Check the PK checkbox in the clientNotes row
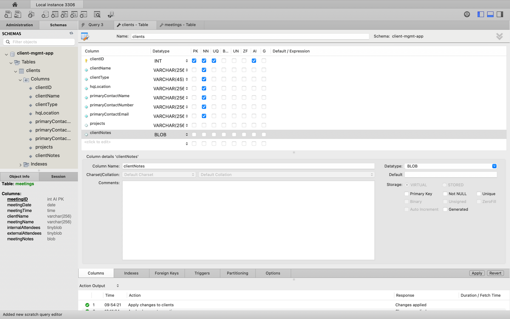 194,135
